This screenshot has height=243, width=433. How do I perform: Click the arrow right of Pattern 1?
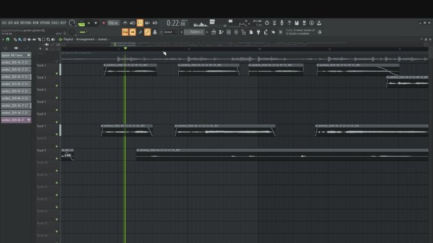point(207,32)
